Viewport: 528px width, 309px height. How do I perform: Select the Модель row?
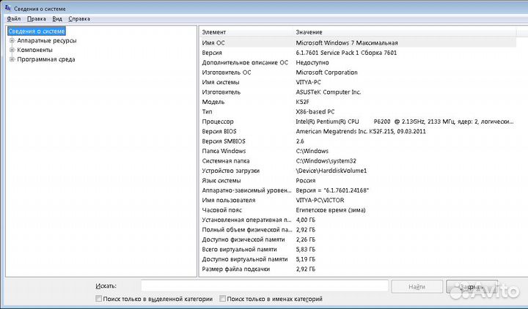tap(358, 102)
